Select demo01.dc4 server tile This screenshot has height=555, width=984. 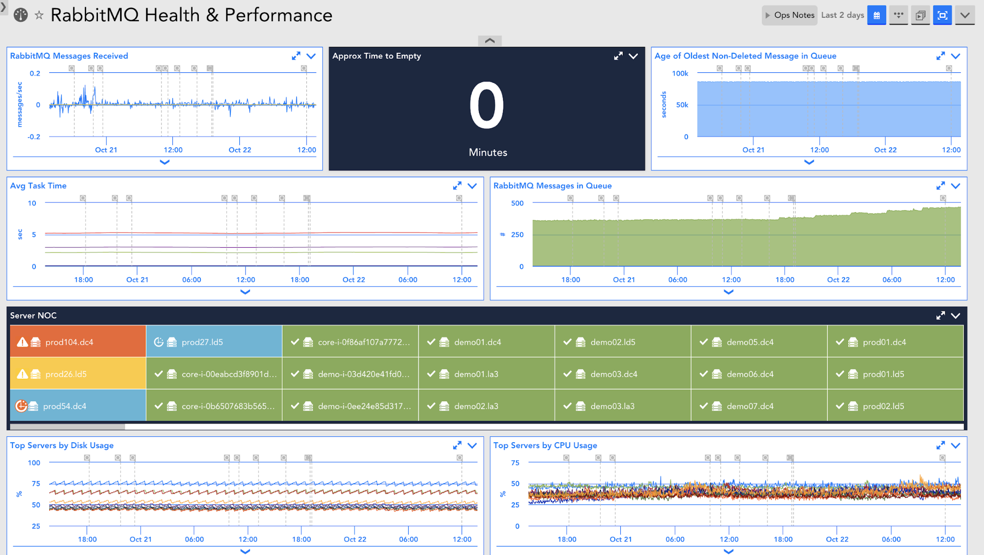click(487, 342)
